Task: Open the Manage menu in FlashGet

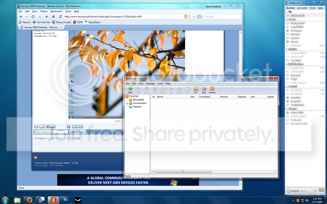Action: (150, 84)
